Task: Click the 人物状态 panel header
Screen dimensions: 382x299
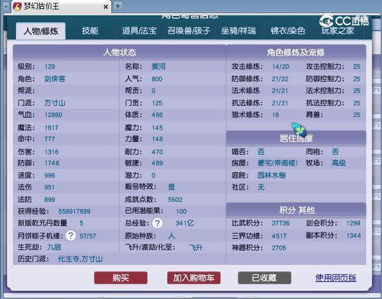Action: (119, 52)
